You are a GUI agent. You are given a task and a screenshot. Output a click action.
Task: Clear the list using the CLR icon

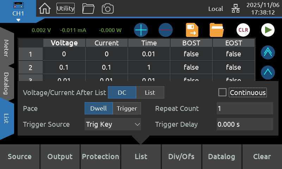coord(243,30)
